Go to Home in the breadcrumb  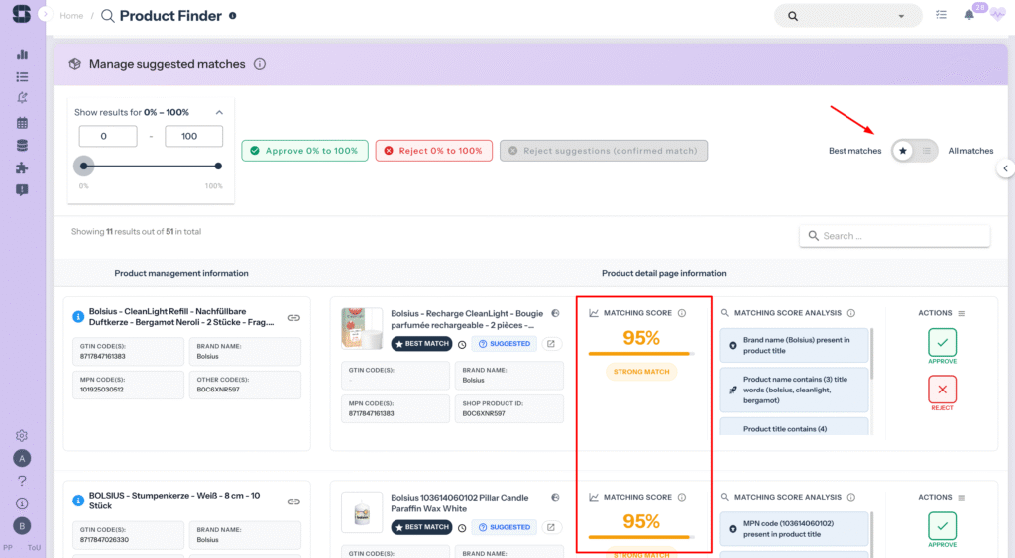point(71,16)
